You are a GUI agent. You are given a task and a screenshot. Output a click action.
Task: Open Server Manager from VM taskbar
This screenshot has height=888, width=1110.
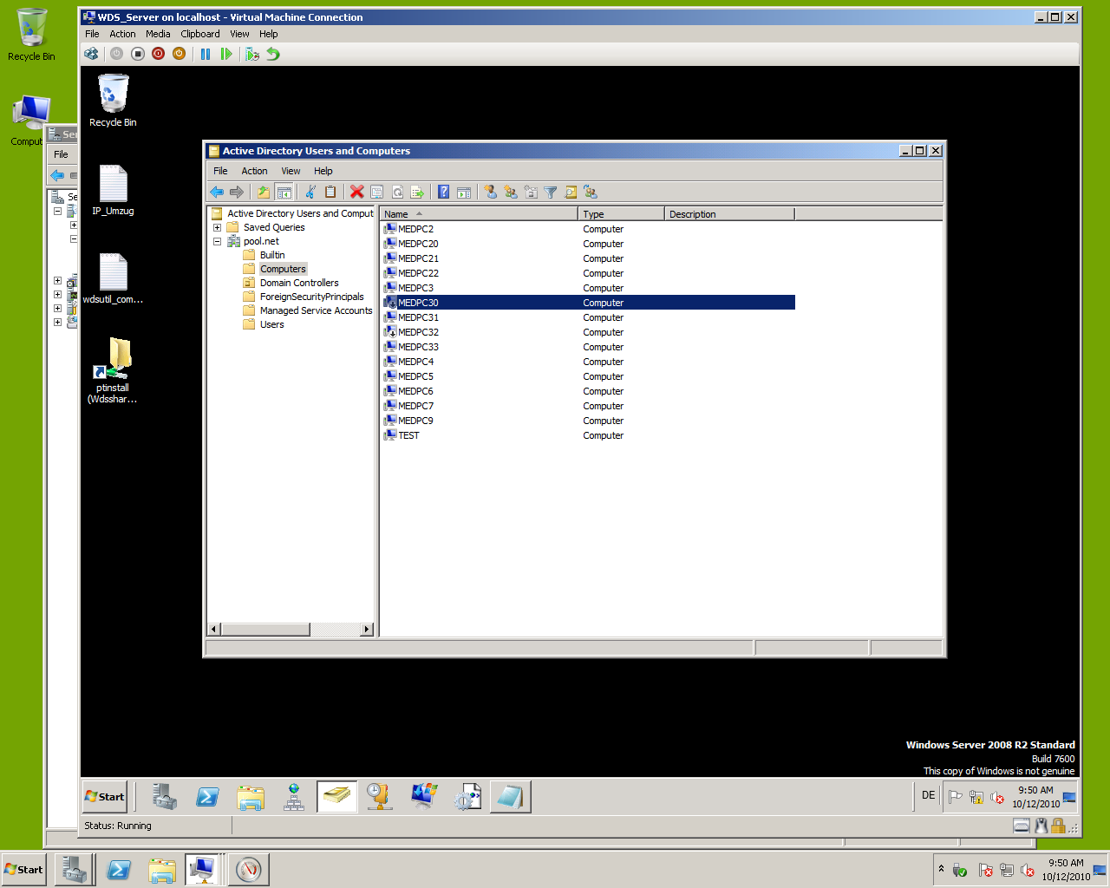point(164,796)
